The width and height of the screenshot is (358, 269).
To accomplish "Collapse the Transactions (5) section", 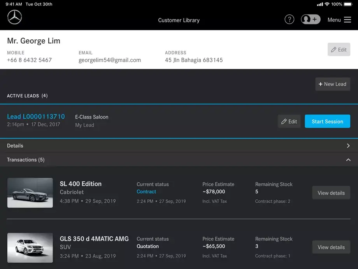I will click(179, 160).
